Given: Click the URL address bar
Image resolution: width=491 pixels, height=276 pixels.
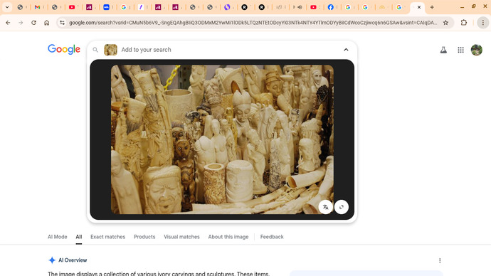Looking at the screenshot, I should 253,23.
